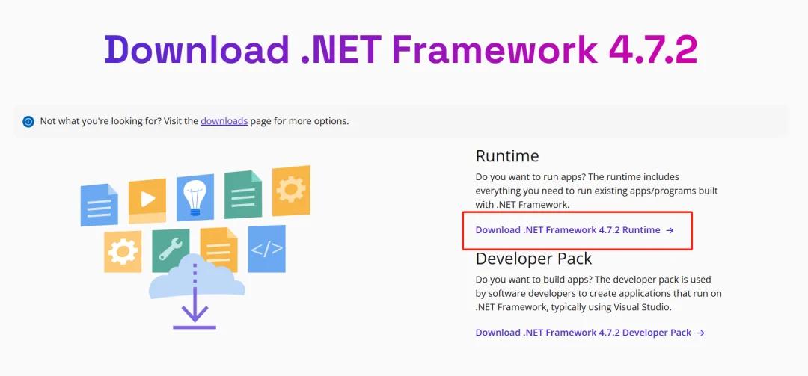Download .NET Framework 4.7.2 Developer Pack
The image size is (808, 376).
583,333
